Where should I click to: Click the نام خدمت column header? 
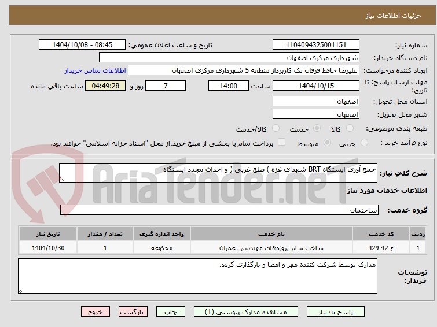tap(271, 234)
